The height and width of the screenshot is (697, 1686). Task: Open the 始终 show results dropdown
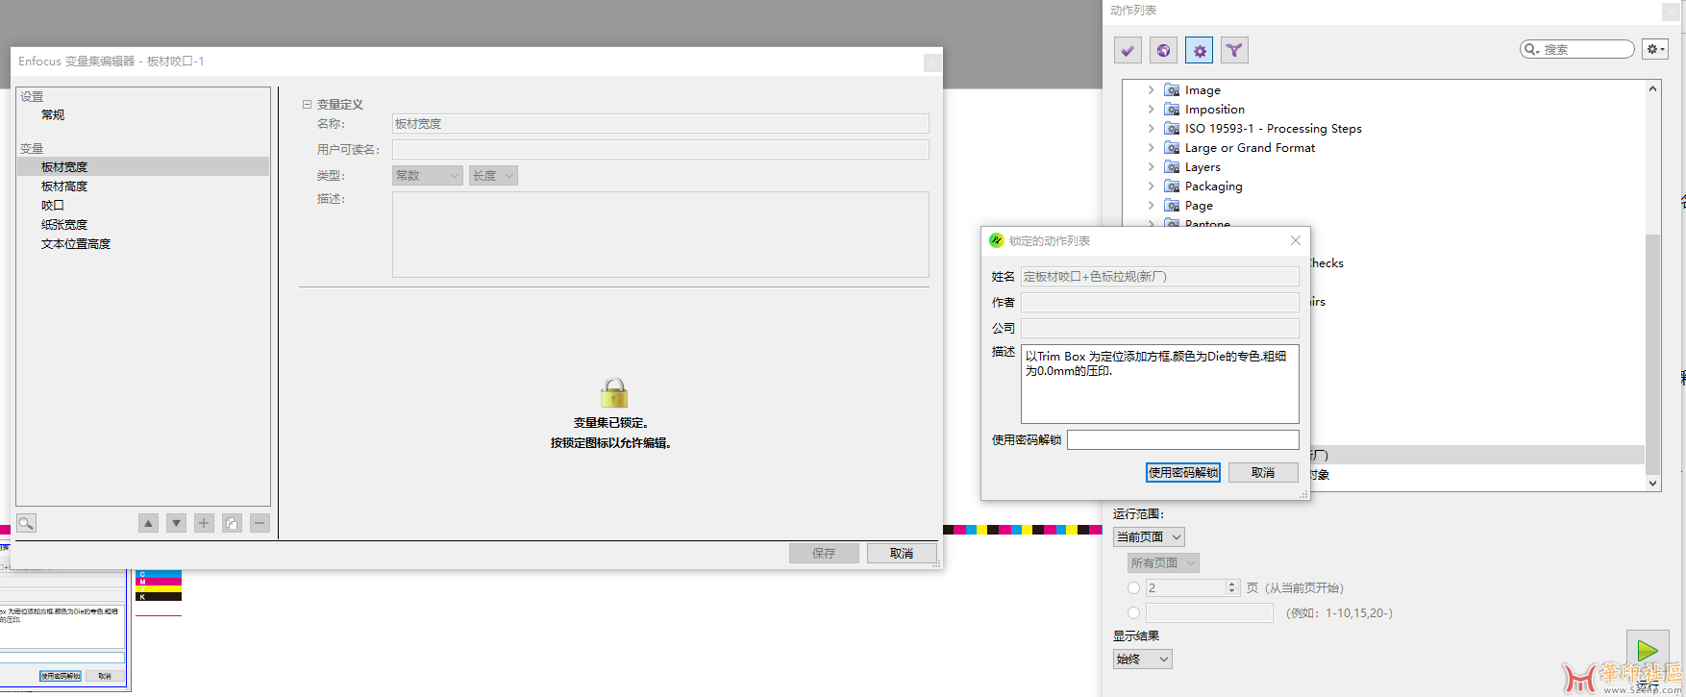[1143, 659]
